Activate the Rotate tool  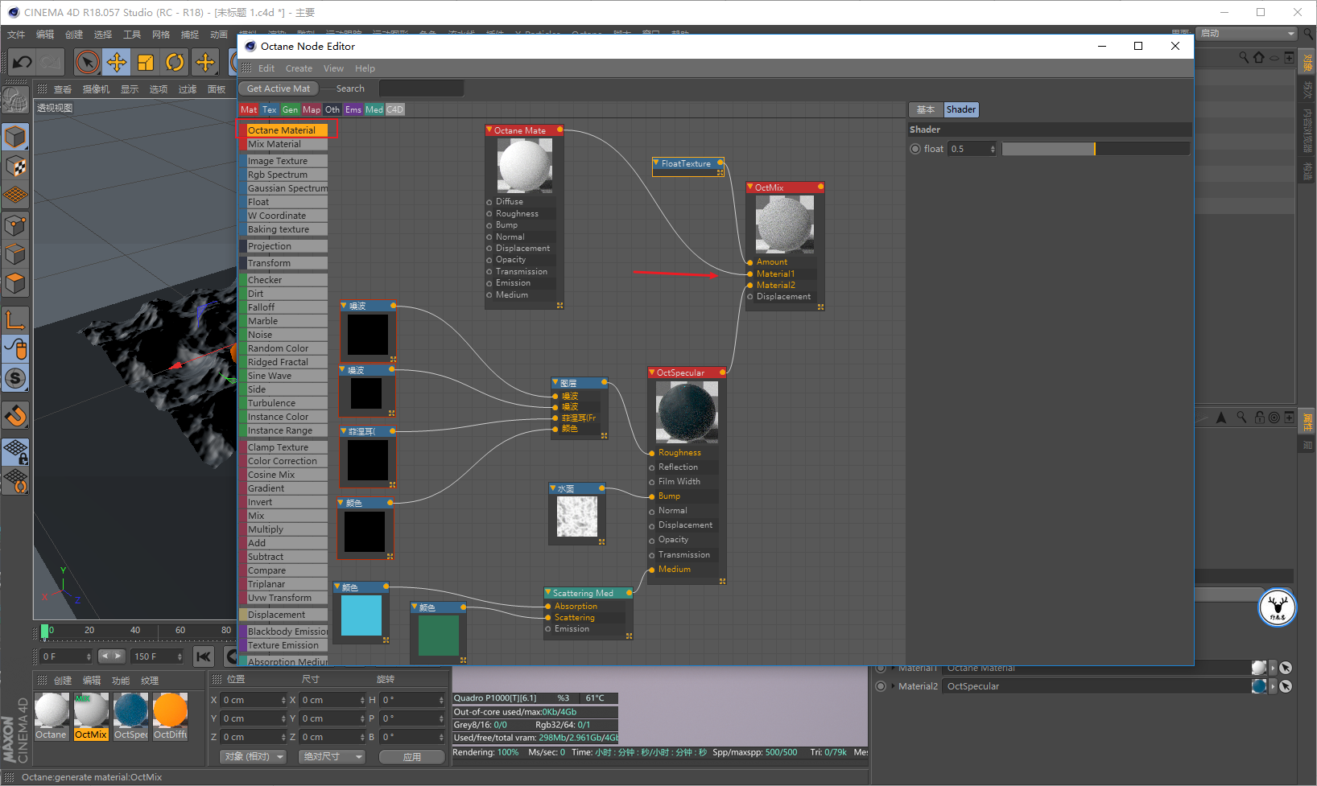pos(175,62)
